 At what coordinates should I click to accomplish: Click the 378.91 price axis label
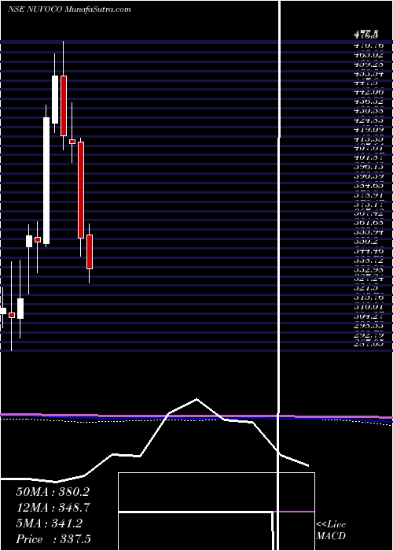tap(369, 195)
